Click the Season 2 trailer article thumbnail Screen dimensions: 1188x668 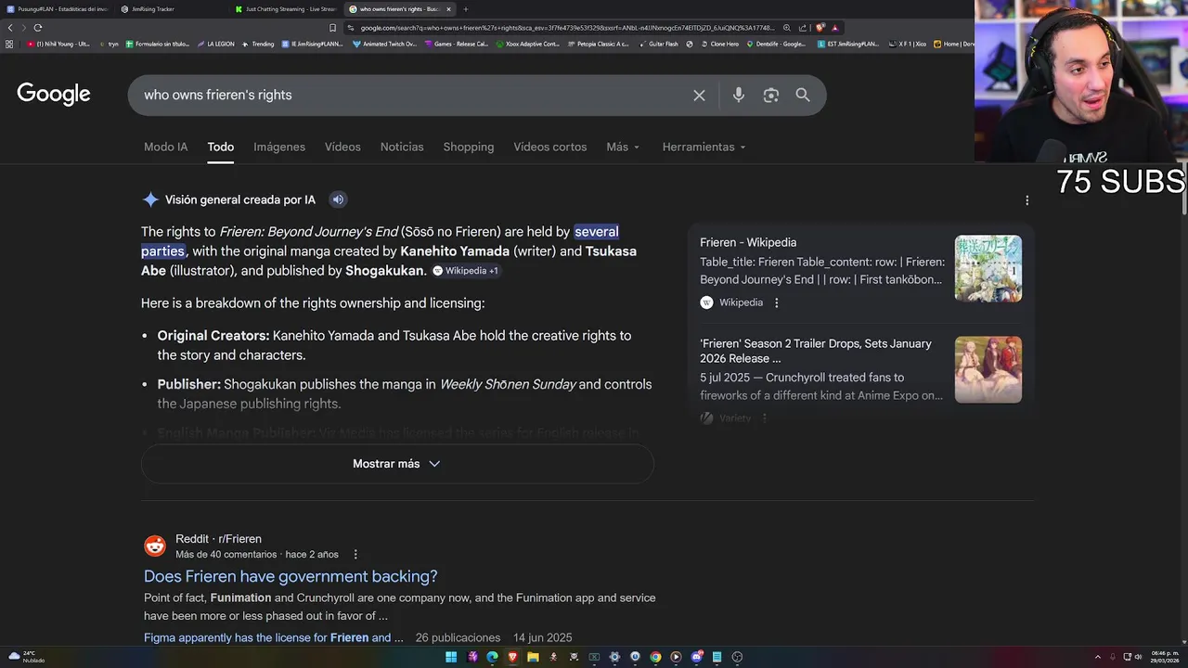[988, 369]
